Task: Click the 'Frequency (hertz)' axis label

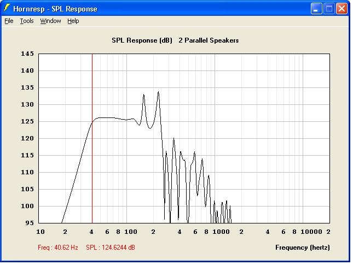Action: click(x=303, y=248)
